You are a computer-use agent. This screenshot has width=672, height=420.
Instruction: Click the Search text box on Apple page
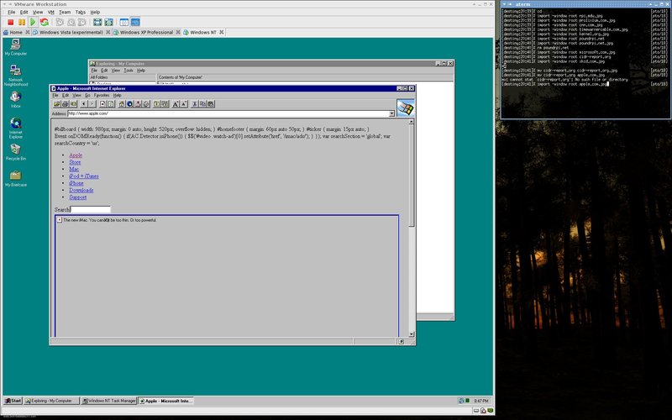click(91, 209)
